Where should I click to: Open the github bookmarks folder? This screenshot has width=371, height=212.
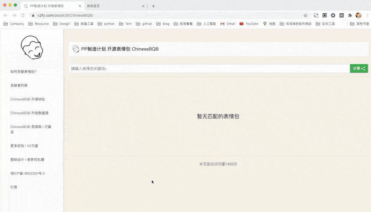(144, 24)
